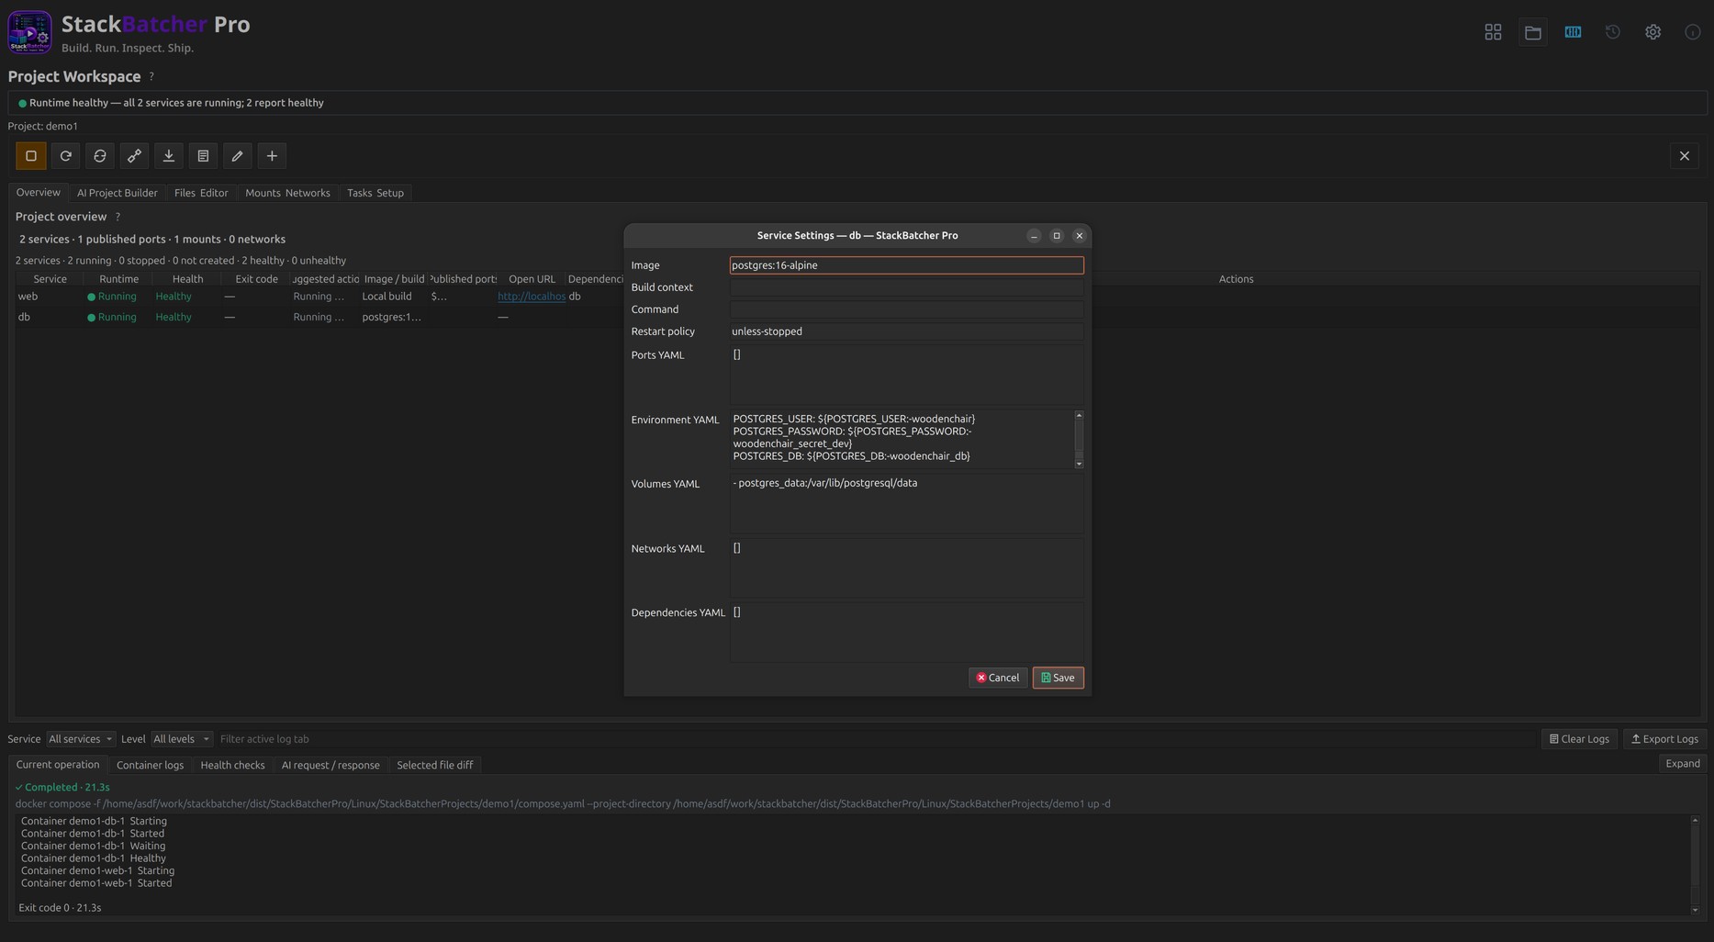Image resolution: width=1714 pixels, height=942 pixels.
Task: Close the project with the X icon at right
Action: [x=1684, y=156]
